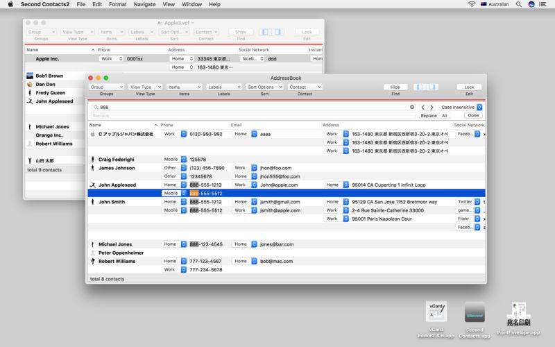Open the Items dropdown in AddressBook toolbar
This screenshot has height=347, width=555.
(184, 87)
